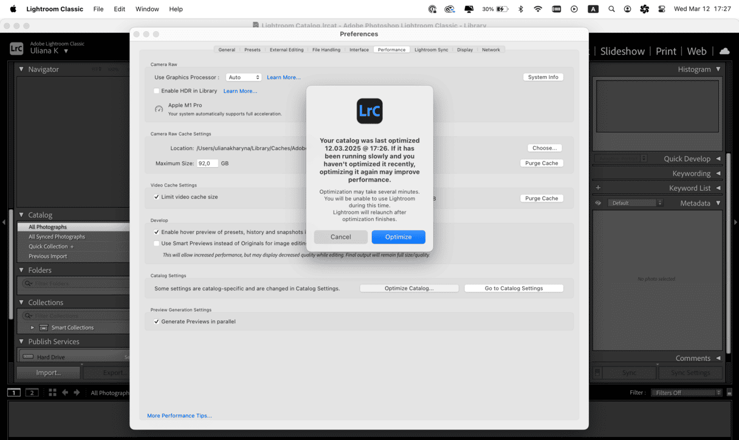Expand the Smart Collections tree item
The image size is (739, 440).
(33, 328)
